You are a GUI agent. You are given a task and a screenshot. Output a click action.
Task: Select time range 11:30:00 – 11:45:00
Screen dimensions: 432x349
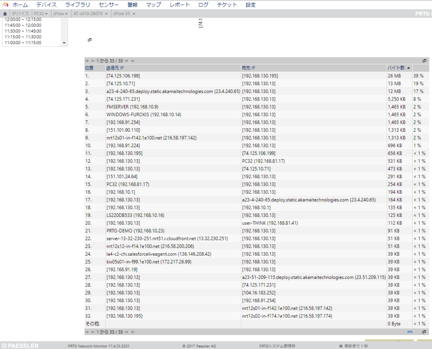(23, 31)
